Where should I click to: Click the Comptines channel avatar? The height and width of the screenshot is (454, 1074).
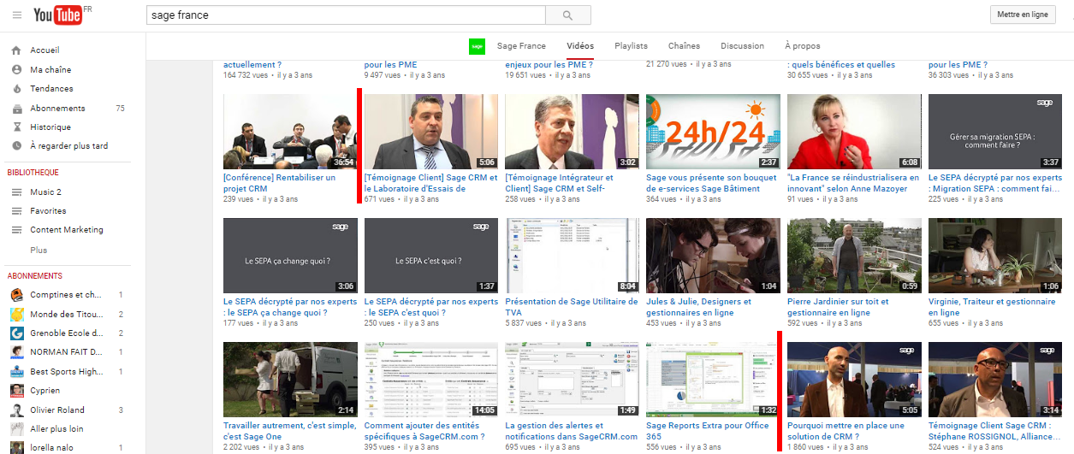coord(16,295)
